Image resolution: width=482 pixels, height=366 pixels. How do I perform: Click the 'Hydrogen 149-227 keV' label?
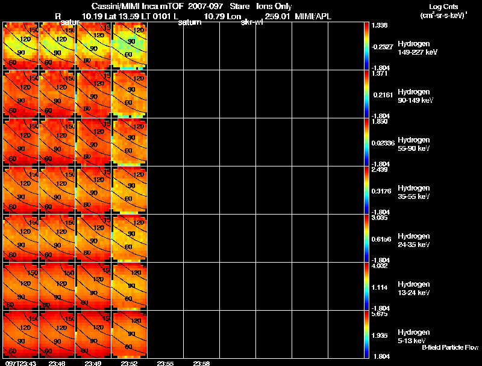click(x=417, y=48)
